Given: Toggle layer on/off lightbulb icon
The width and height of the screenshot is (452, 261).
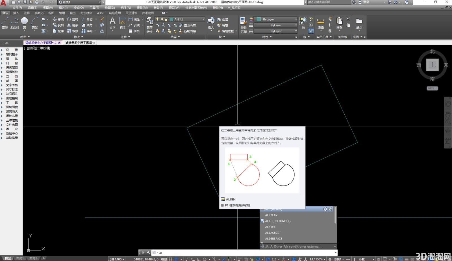Looking at the screenshot, I should (x=157, y=19).
